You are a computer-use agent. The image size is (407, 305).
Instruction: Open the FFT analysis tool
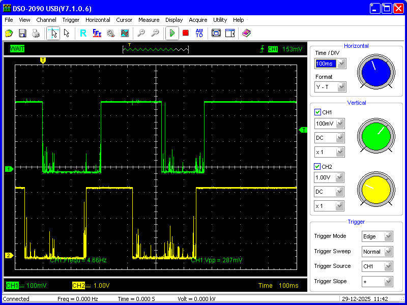pos(97,33)
